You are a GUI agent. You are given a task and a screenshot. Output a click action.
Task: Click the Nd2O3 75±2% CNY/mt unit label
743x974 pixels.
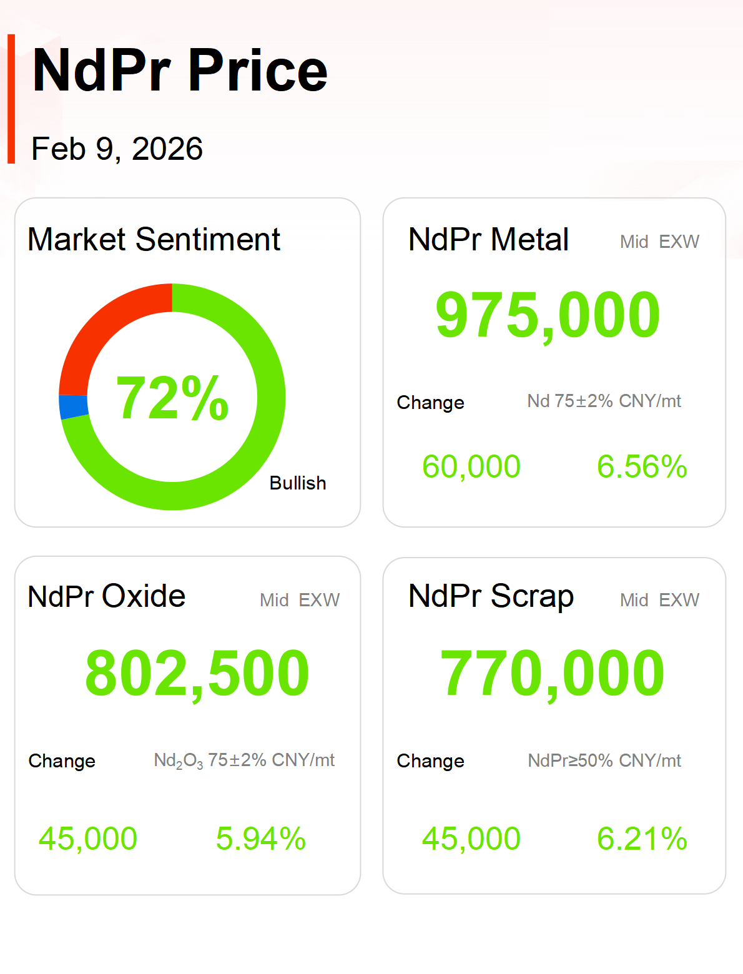pos(244,760)
